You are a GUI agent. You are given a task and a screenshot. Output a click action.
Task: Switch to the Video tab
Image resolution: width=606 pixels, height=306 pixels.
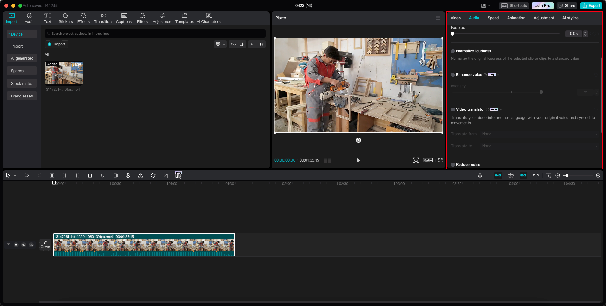[x=455, y=18]
